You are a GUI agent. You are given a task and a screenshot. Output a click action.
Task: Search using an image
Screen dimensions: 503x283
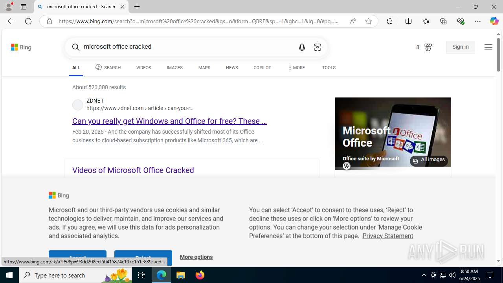click(318, 47)
